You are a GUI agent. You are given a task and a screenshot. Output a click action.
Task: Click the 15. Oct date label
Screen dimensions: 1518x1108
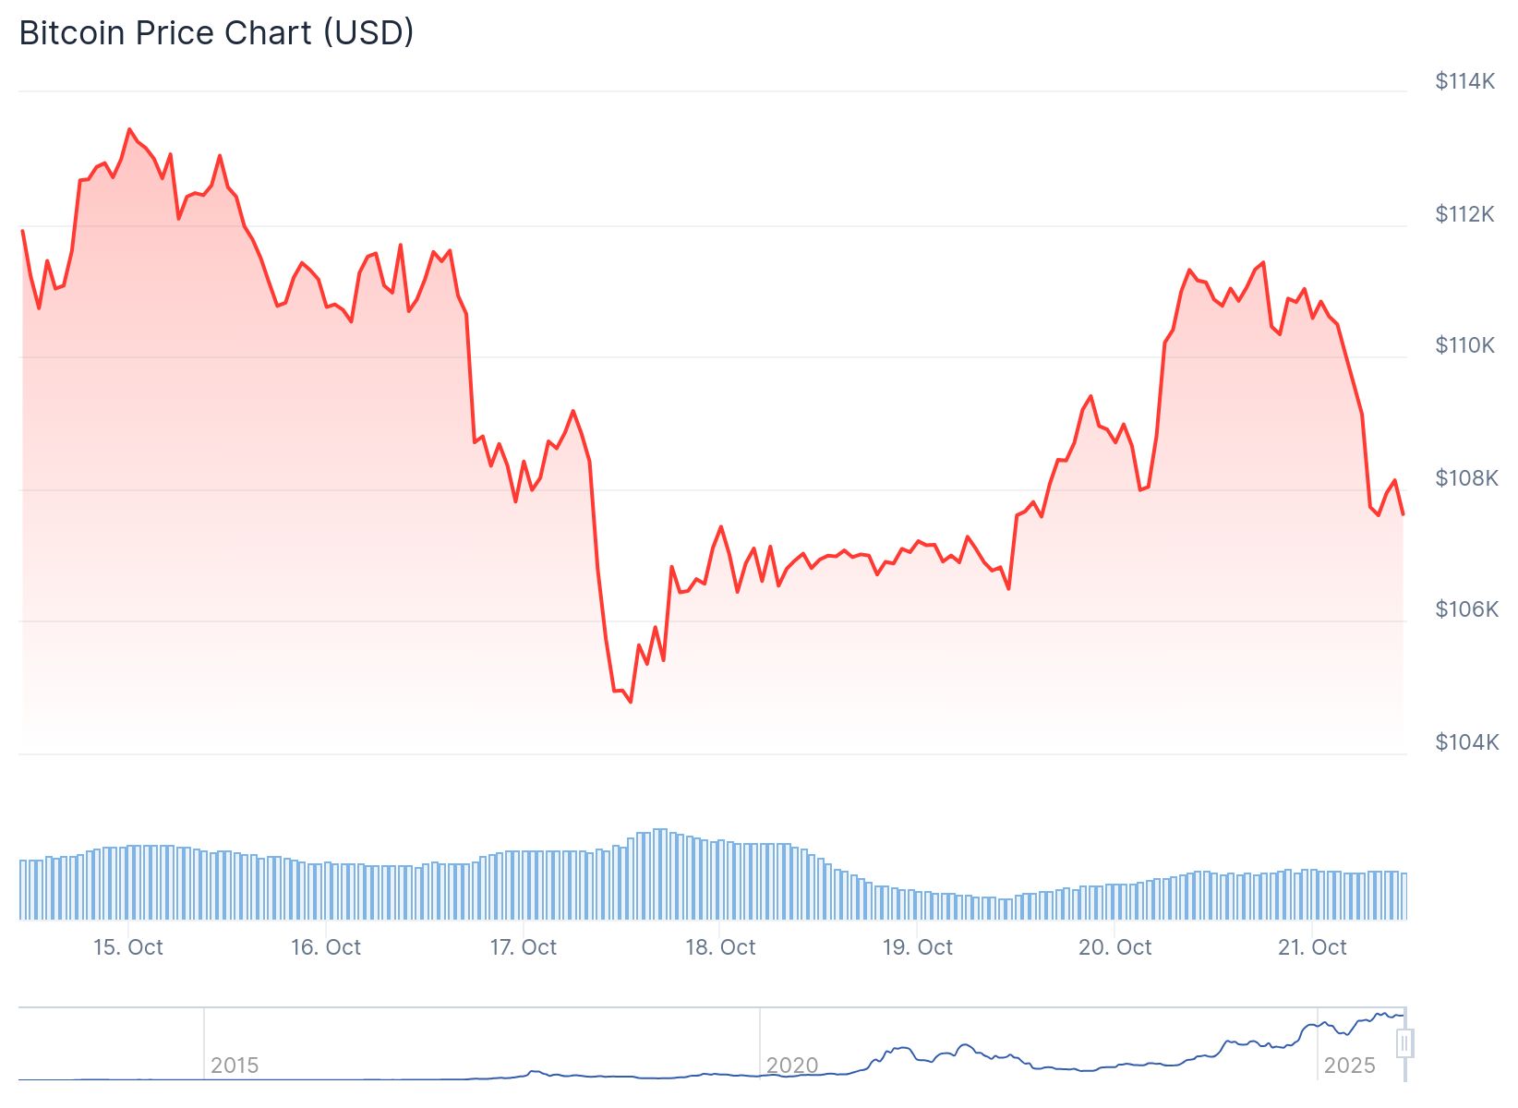pos(128,947)
